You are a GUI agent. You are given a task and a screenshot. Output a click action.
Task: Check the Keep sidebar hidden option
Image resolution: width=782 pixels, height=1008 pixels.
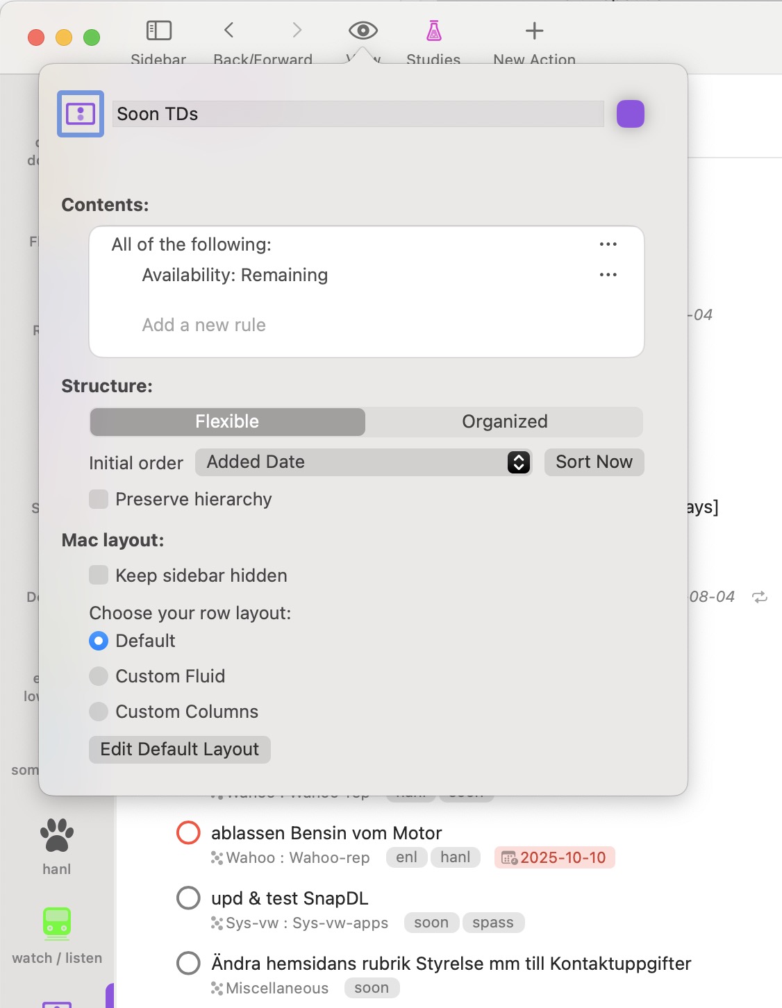99,576
